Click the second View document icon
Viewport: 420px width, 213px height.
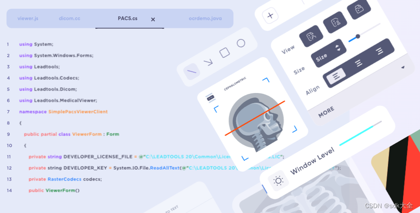pos(335,23)
